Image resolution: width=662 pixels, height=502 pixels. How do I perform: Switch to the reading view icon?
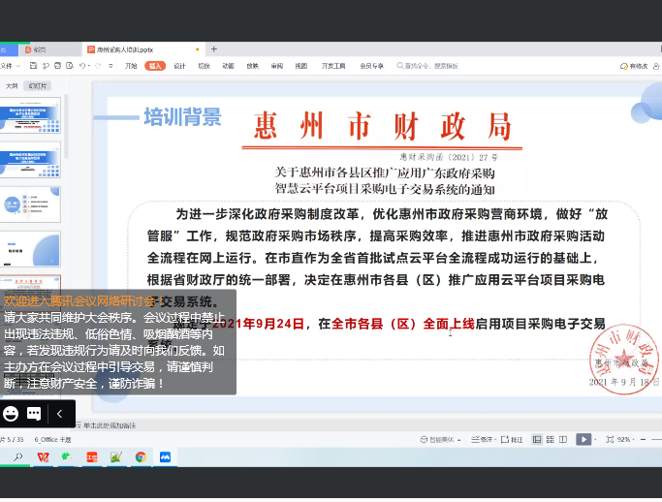pos(563,440)
